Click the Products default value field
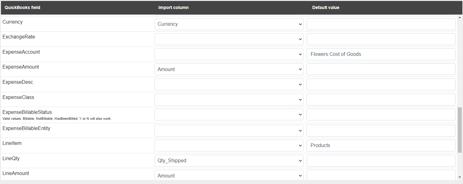This screenshot has width=463, height=184. (x=381, y=146)
